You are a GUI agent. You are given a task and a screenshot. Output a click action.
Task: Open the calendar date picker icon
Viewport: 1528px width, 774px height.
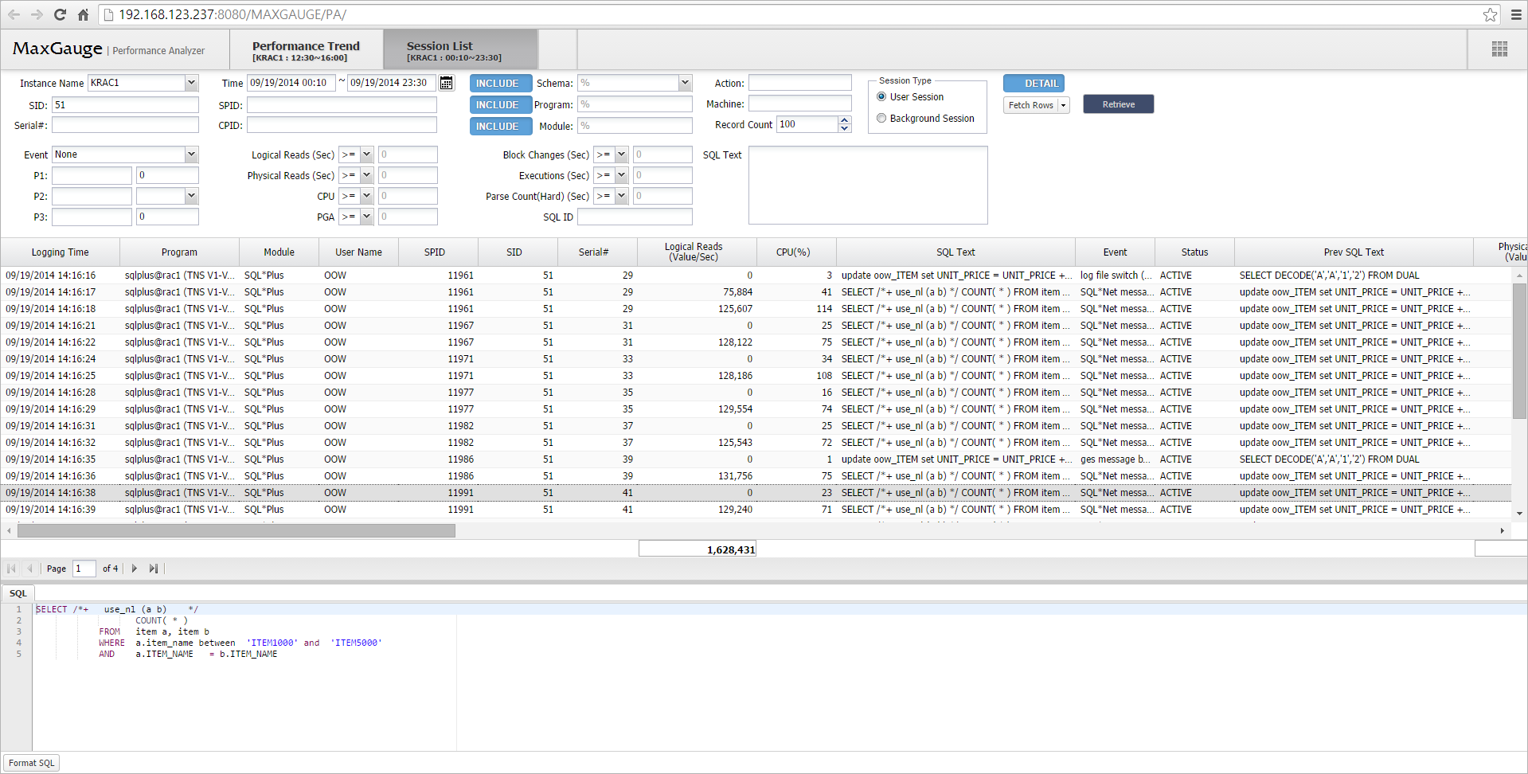(447, 83)
